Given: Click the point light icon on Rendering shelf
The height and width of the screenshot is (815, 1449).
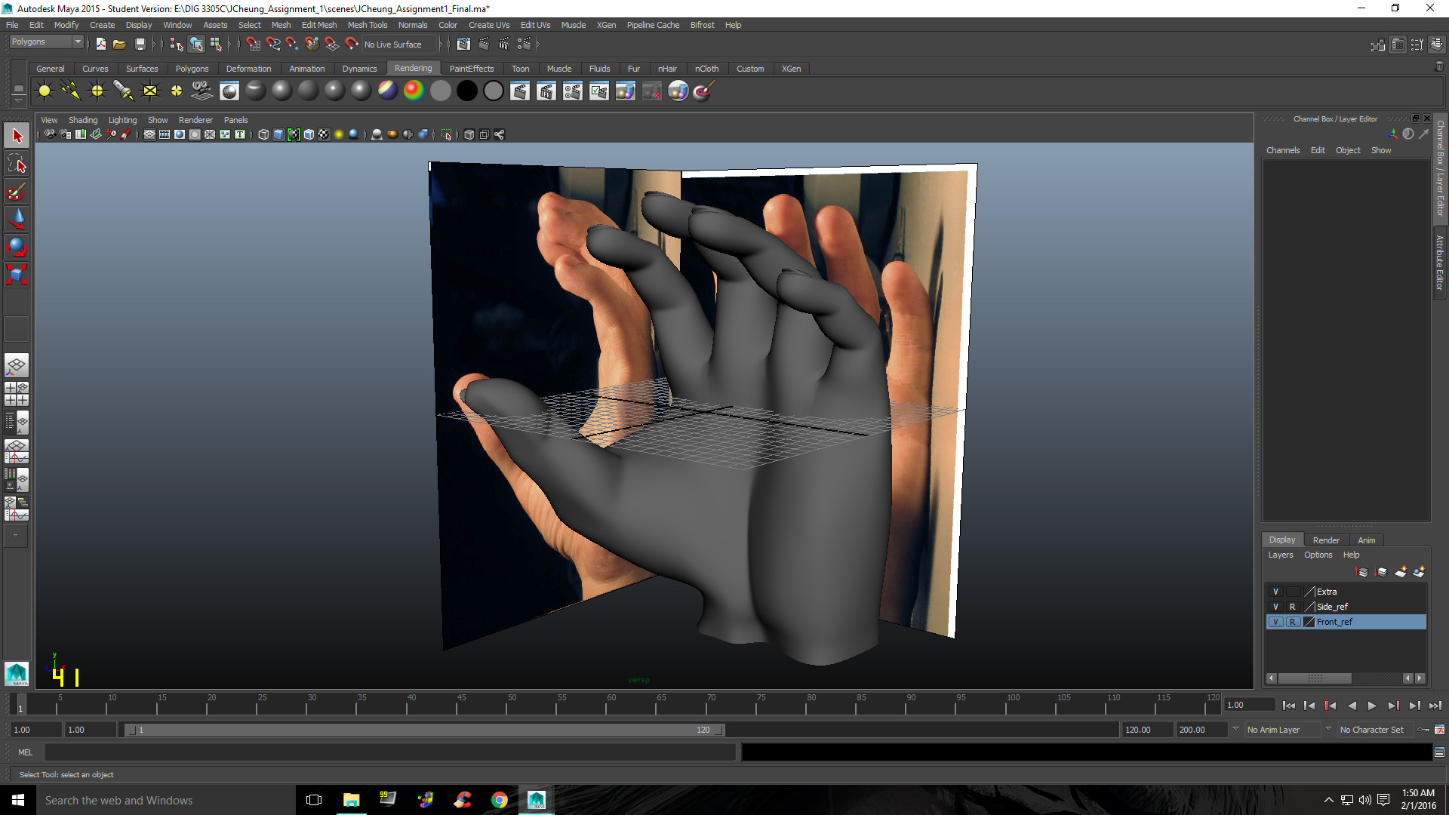Looking at the screenshot, I should pos(97,91).
